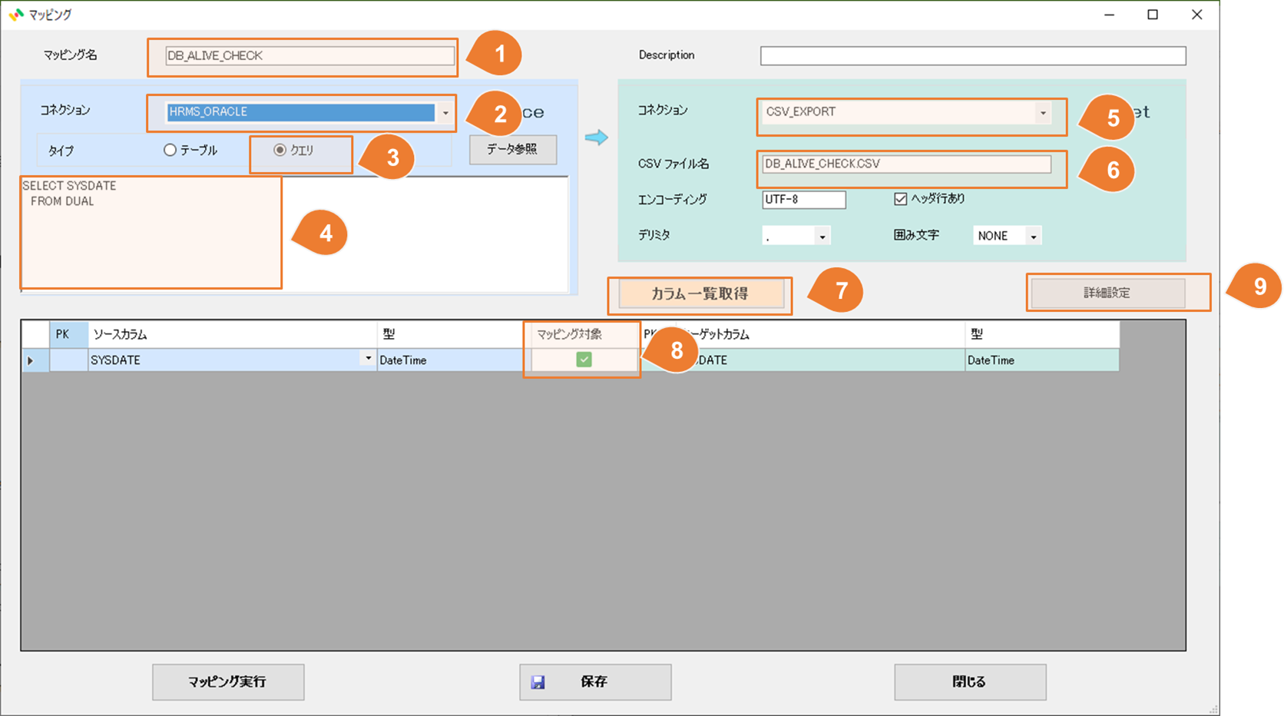Close the マッピング window
Screen dimensions: 1284x716
click(1196, 15)
